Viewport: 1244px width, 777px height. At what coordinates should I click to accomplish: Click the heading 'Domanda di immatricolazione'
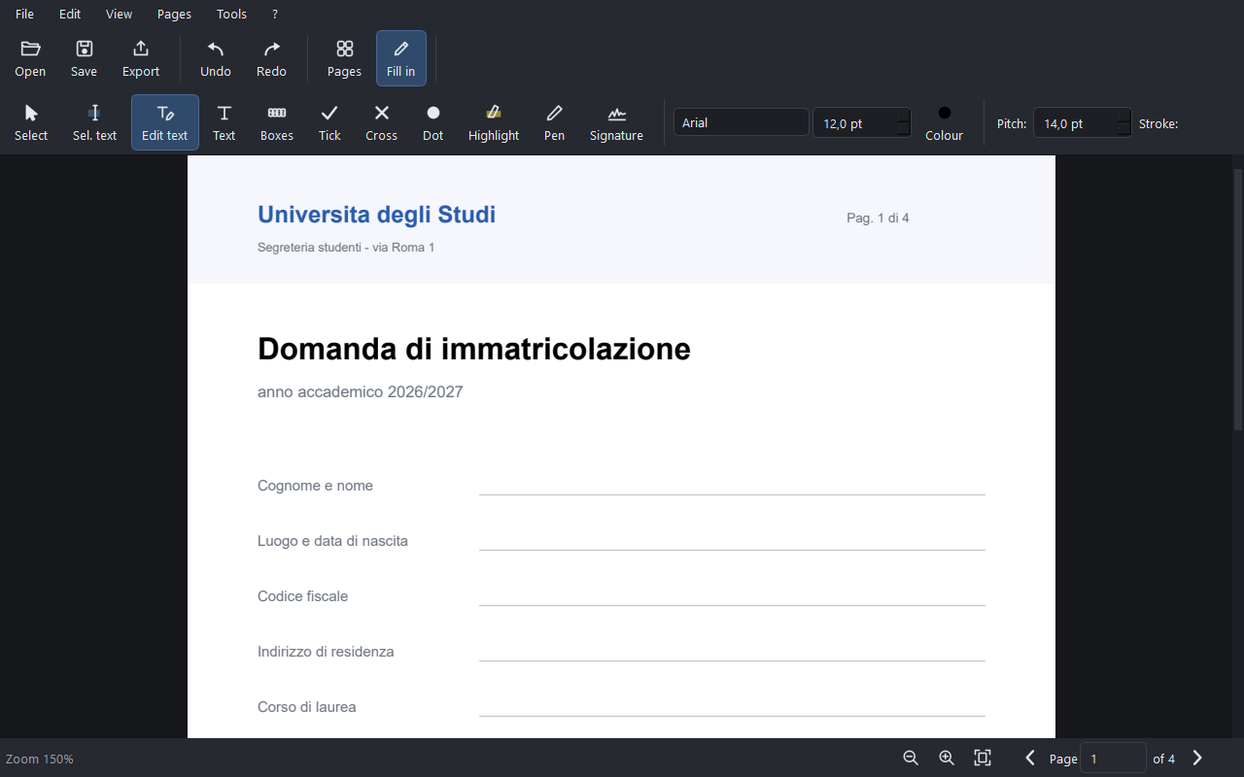[474, 349]
